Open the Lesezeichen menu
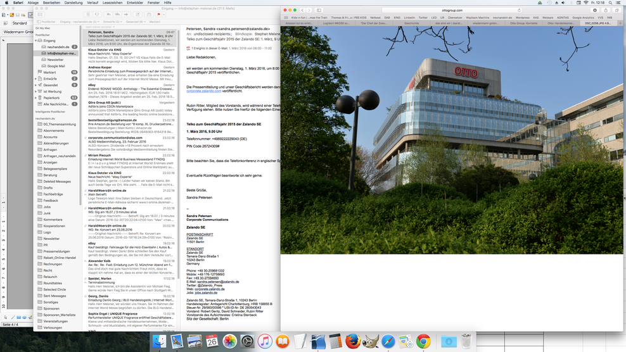The height and width of the screenshot is (352, 626). [113, 3]
